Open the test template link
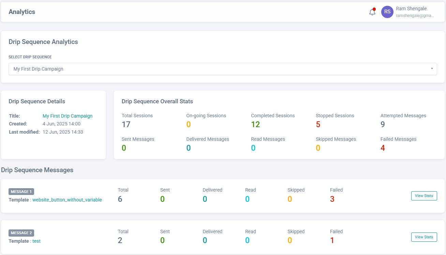446x255 pixels. coord(36,241)
